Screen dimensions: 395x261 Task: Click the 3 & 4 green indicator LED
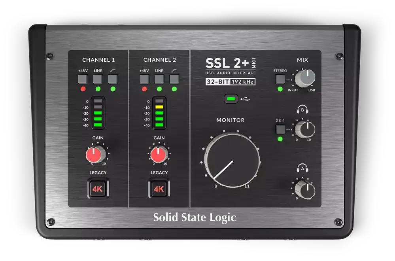pyautogui.click(x=280, y=139)
